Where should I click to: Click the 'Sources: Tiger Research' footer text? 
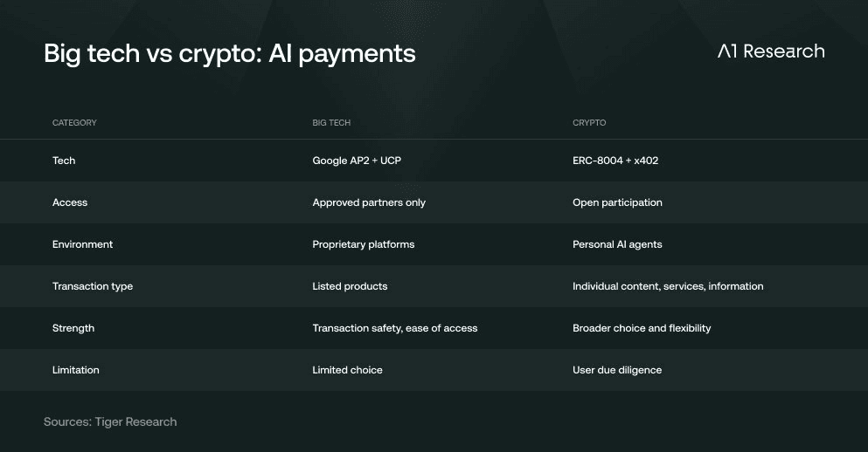[110, 422]
